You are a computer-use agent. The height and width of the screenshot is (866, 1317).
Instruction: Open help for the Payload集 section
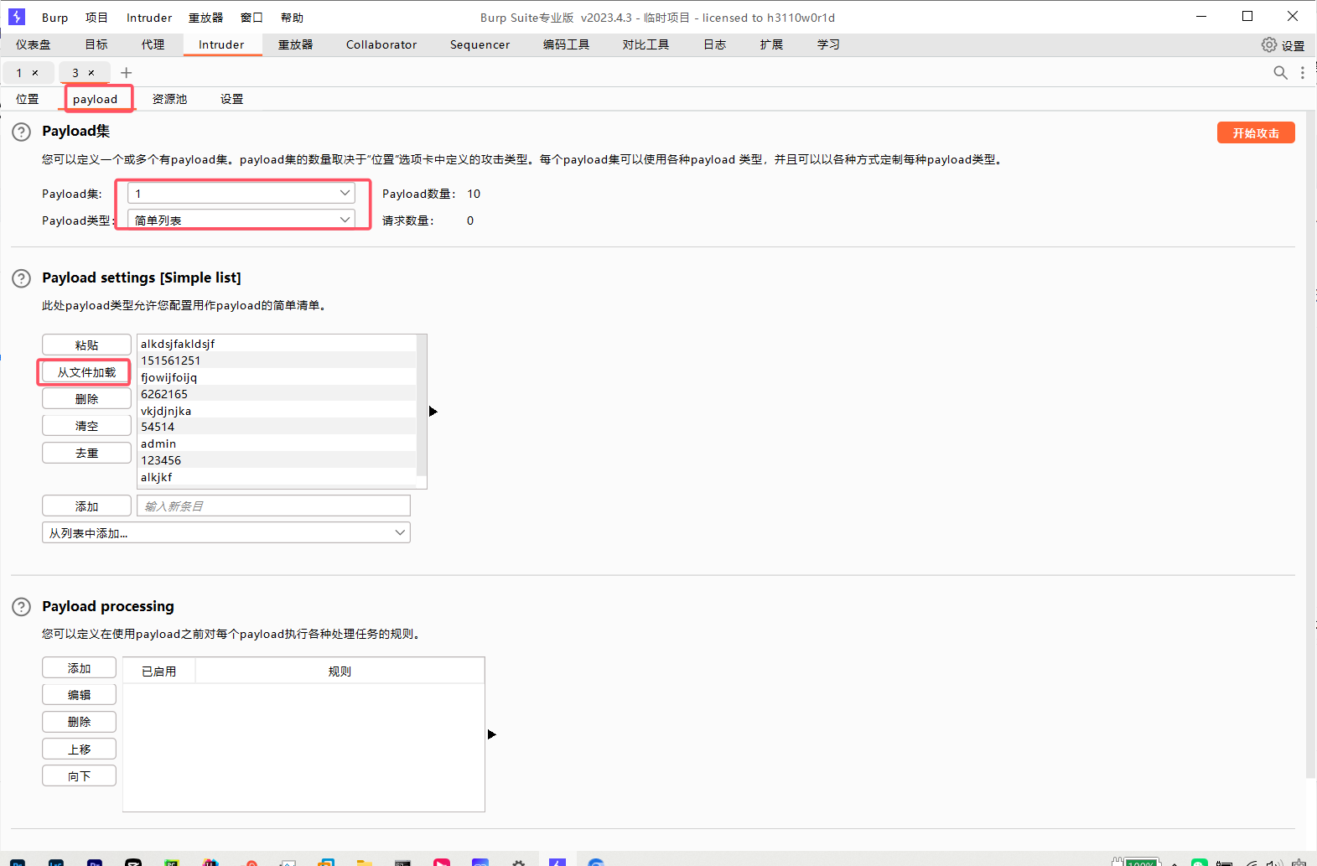coord(22,132)
